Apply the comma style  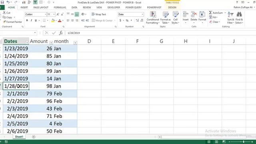(x=131, y=20)
